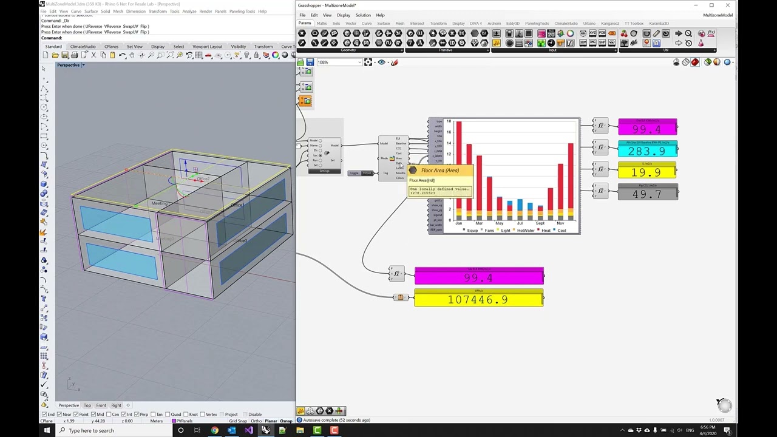
Task: Click the Windows Start button
Action: [x=47, y=430]
